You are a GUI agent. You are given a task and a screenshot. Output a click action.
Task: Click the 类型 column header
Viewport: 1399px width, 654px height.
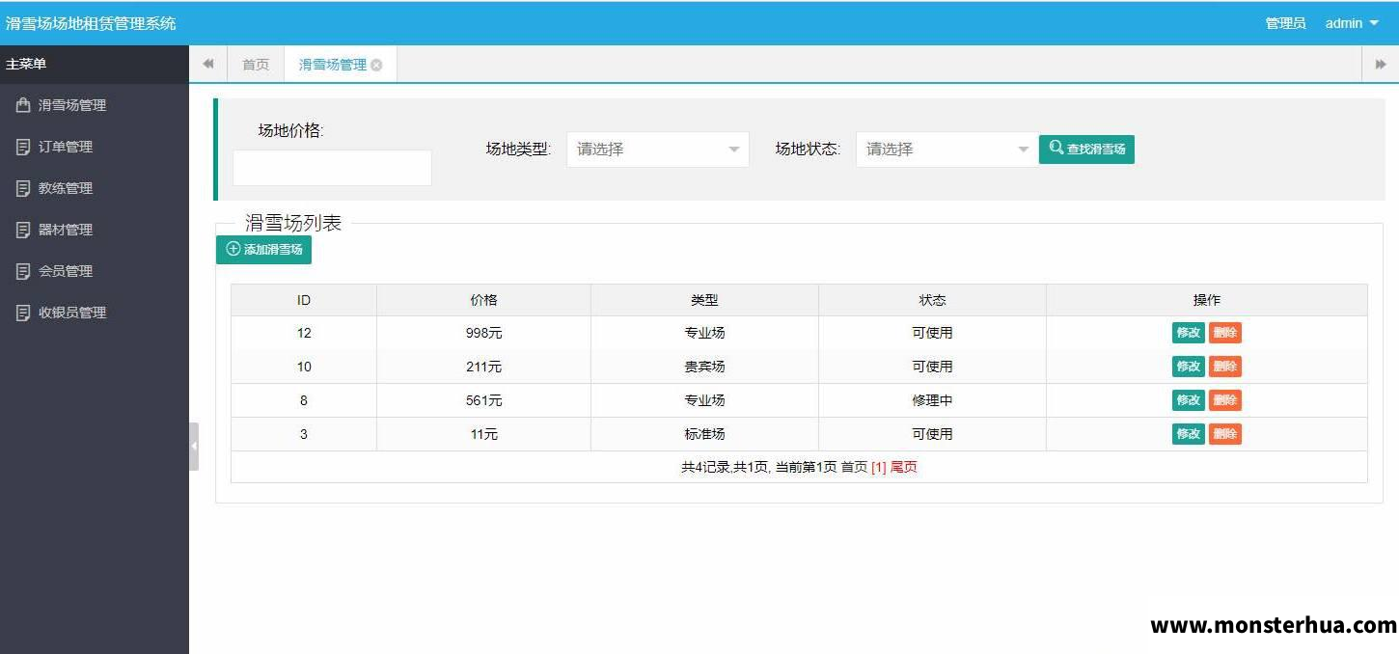click(704, 300)
